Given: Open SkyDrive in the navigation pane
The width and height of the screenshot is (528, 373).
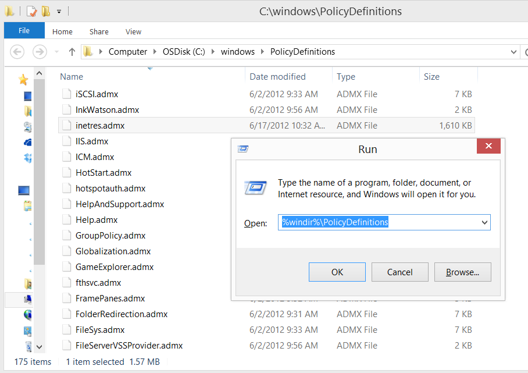Looking at the screenshot, I should pyautogui.click(x=27, y=143).
